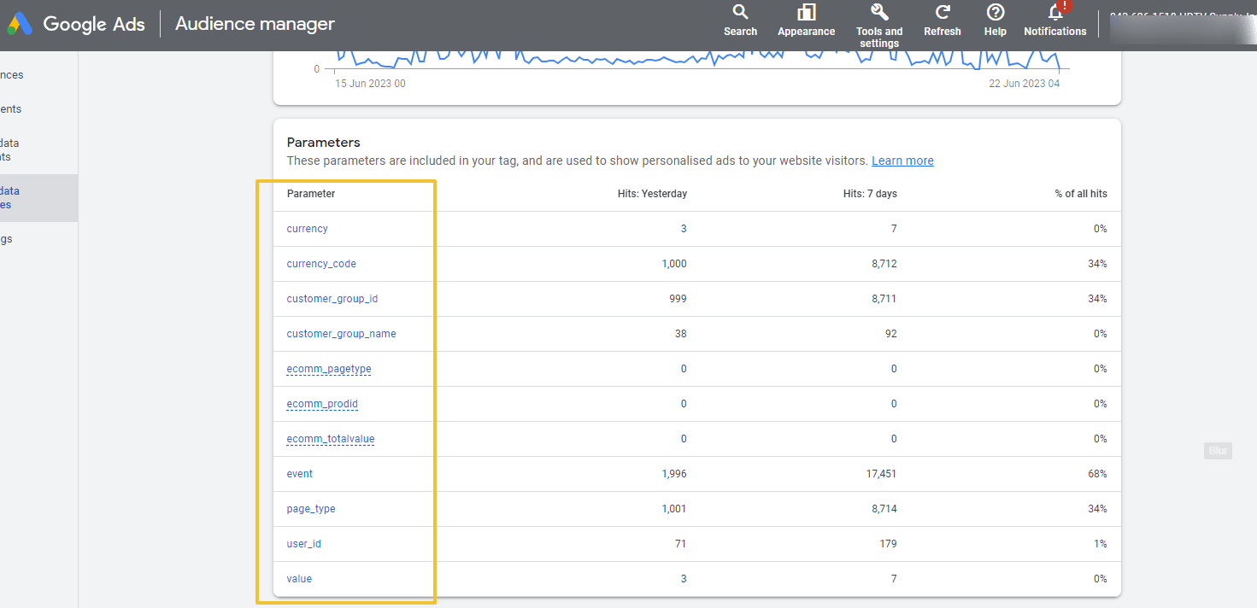Click the Google Ads logo icon
This screenshot has height=608, width=1257.
[x=20, y=24]
